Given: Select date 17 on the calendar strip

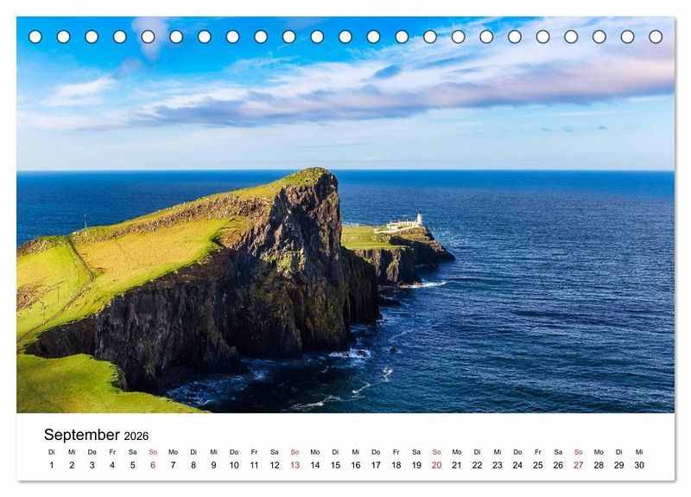Looking at the screenshot, I should coord(376,465).
